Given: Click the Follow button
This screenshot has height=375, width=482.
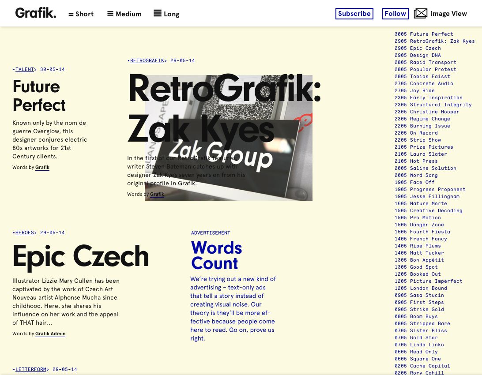Looking at the screenshot, I should (395, 14).
